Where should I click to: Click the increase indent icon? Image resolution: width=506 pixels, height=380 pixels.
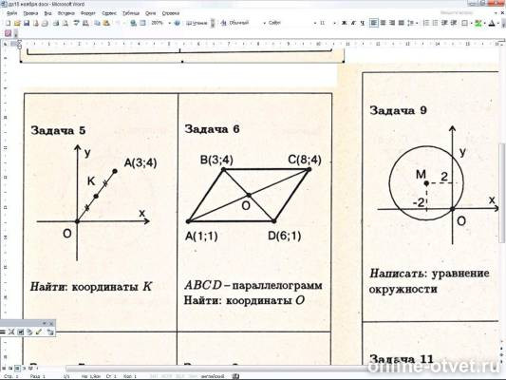click(454, 23)
